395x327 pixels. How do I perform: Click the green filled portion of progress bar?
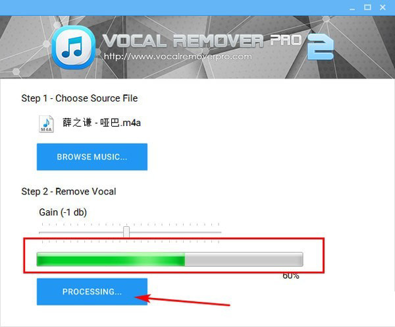click(x=111, y=259)
